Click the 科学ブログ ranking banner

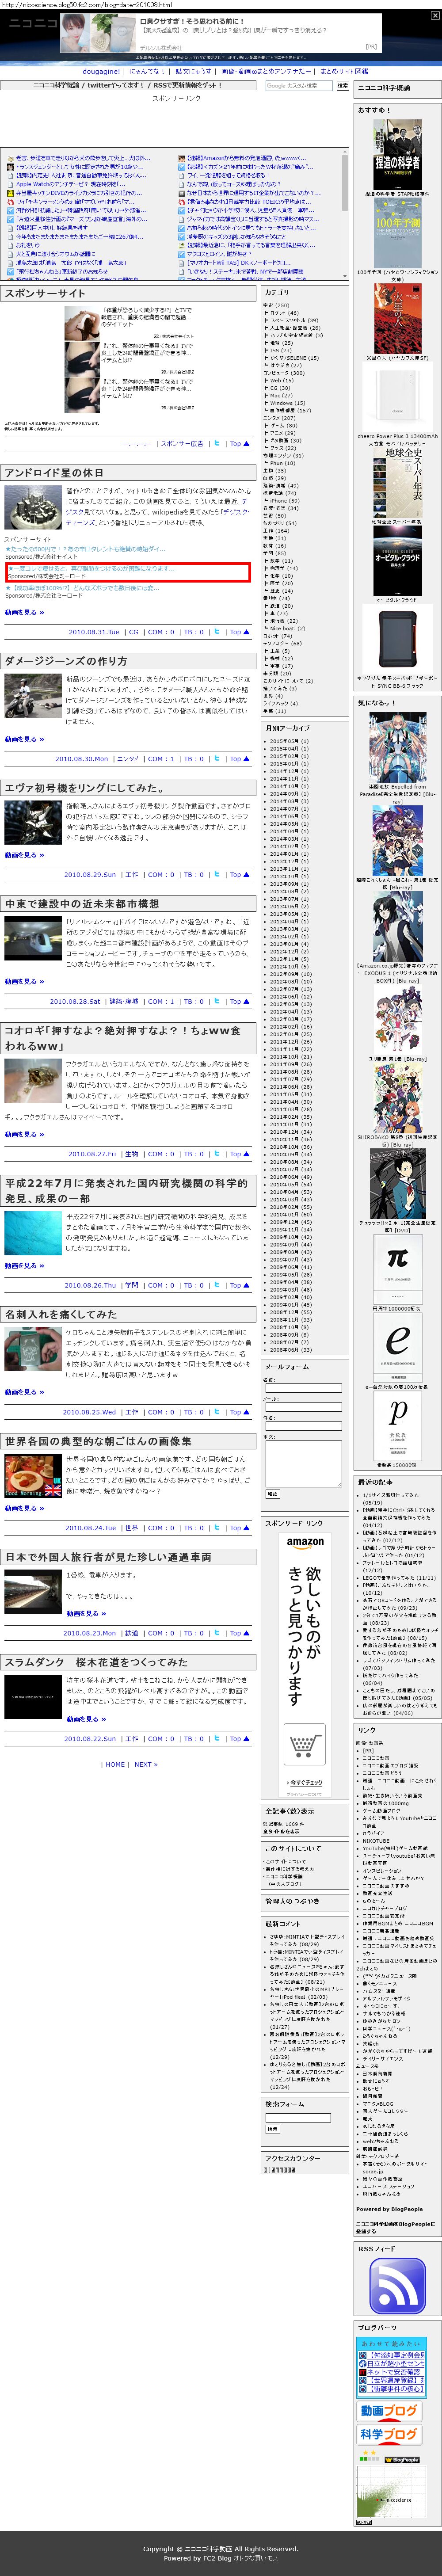(x=388, y=2435)
